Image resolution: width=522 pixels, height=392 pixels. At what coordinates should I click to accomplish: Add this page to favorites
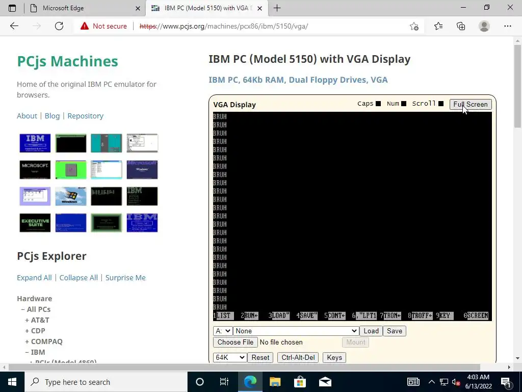tap(414, 26)
